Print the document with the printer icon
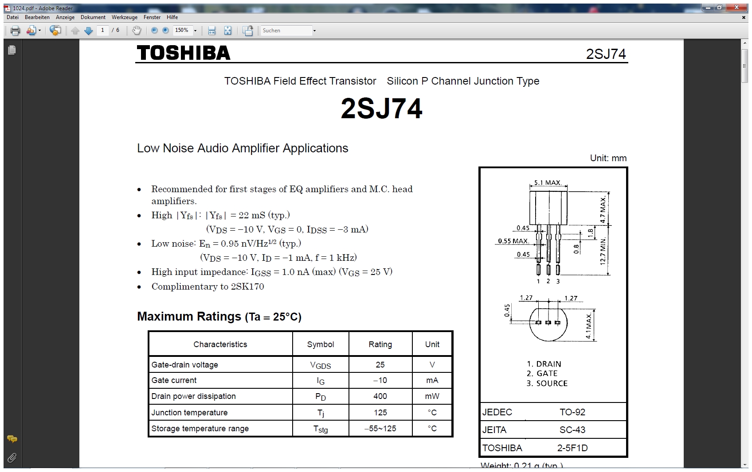 pos(16,31)
